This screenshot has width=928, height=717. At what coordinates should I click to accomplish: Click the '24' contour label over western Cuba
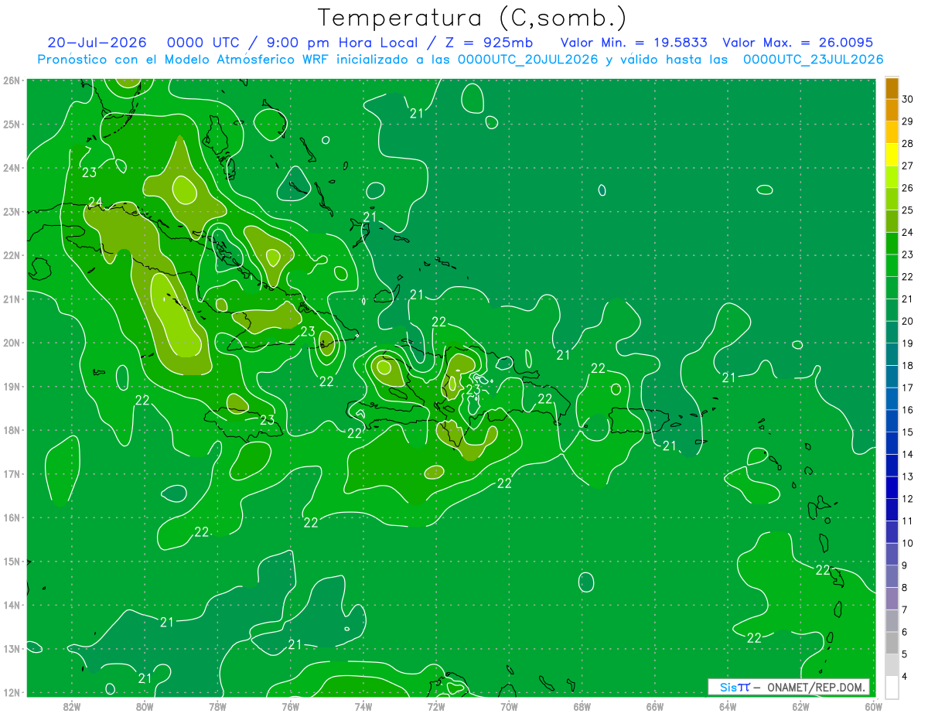[95, 203]
